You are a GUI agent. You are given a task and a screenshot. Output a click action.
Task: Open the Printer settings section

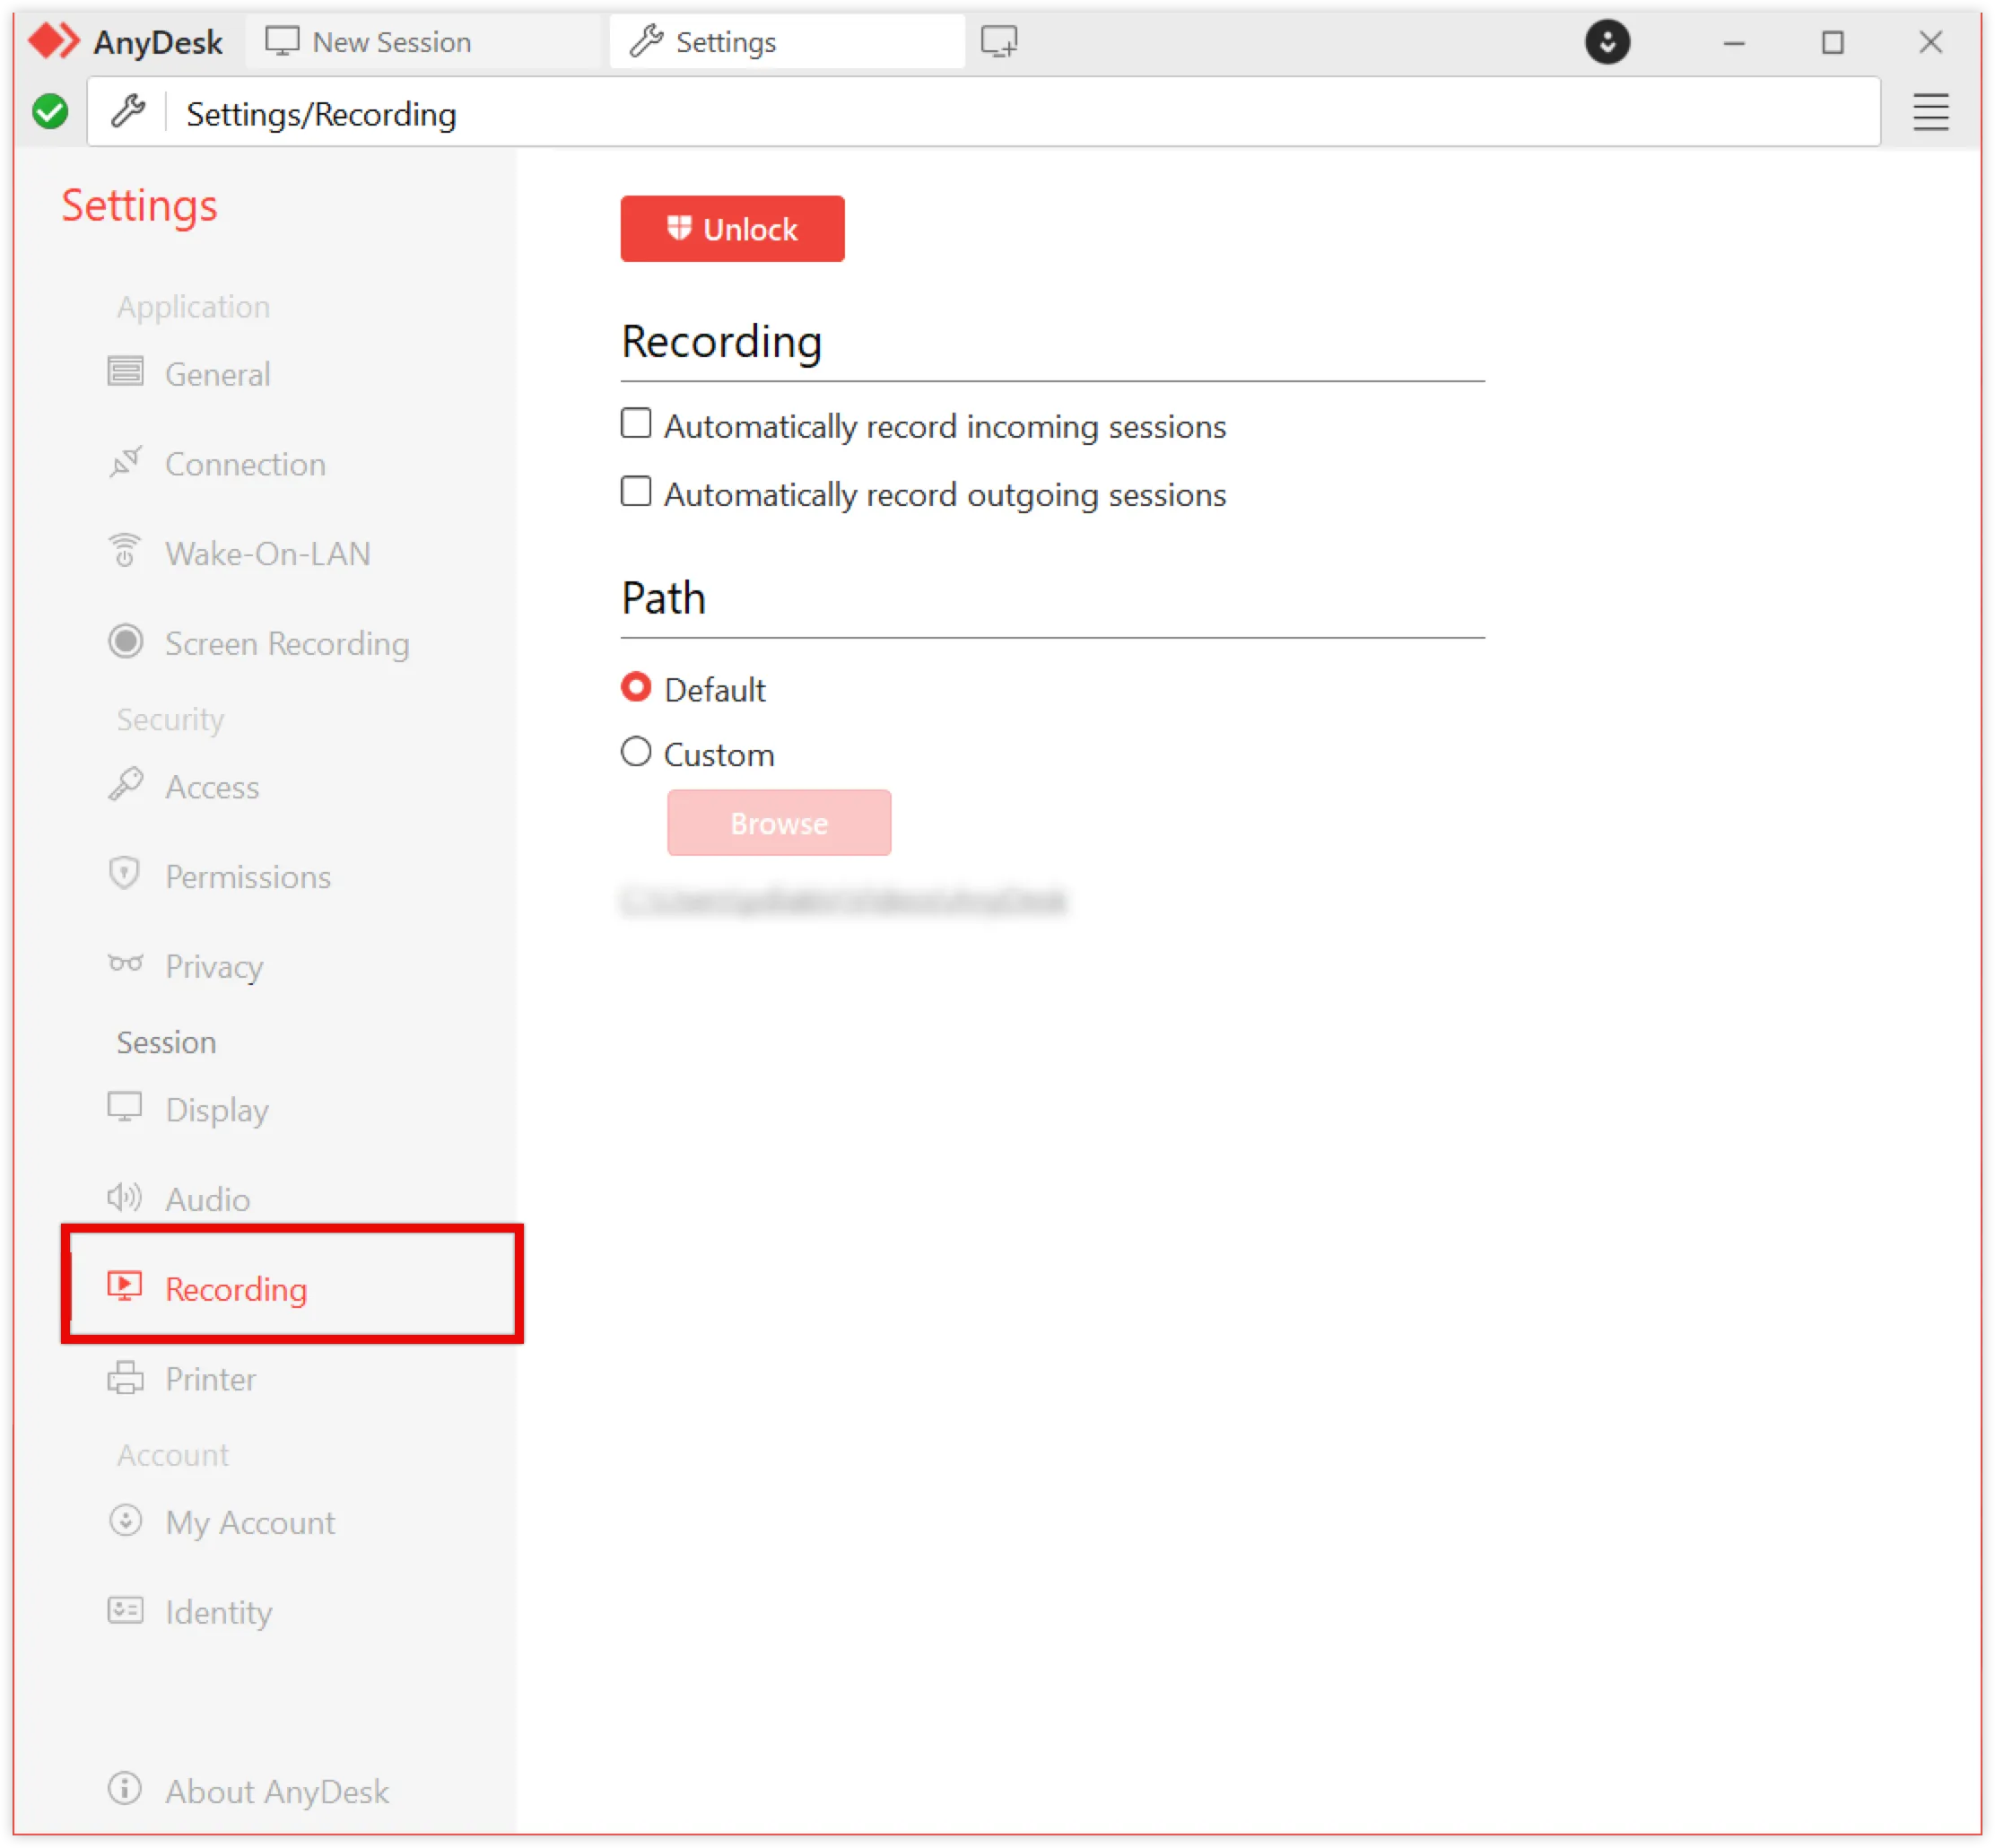pos(210,1379)
